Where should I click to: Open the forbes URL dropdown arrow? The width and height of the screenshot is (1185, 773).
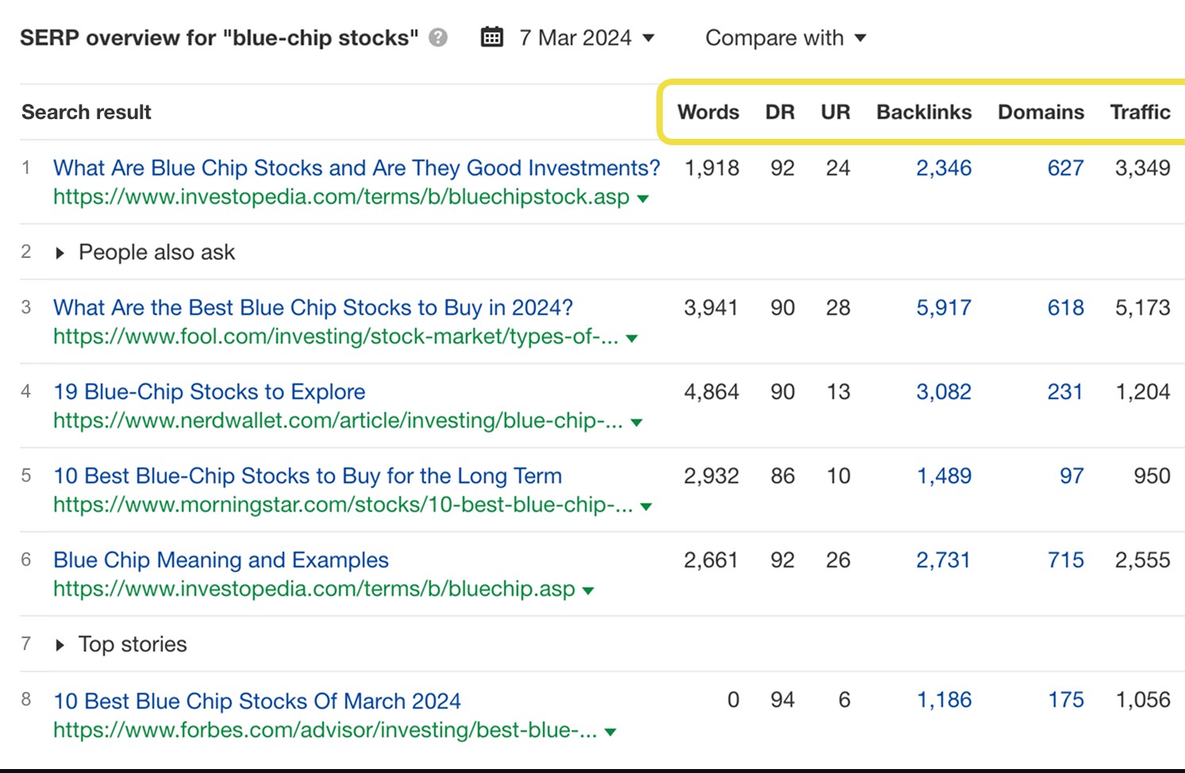pos(610,732)
